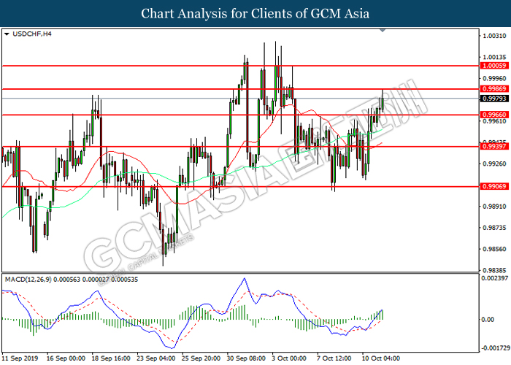Viewport: 511px width, 365px height.
Task: Select the 0.99869 red price label
Action: (494, 88)
